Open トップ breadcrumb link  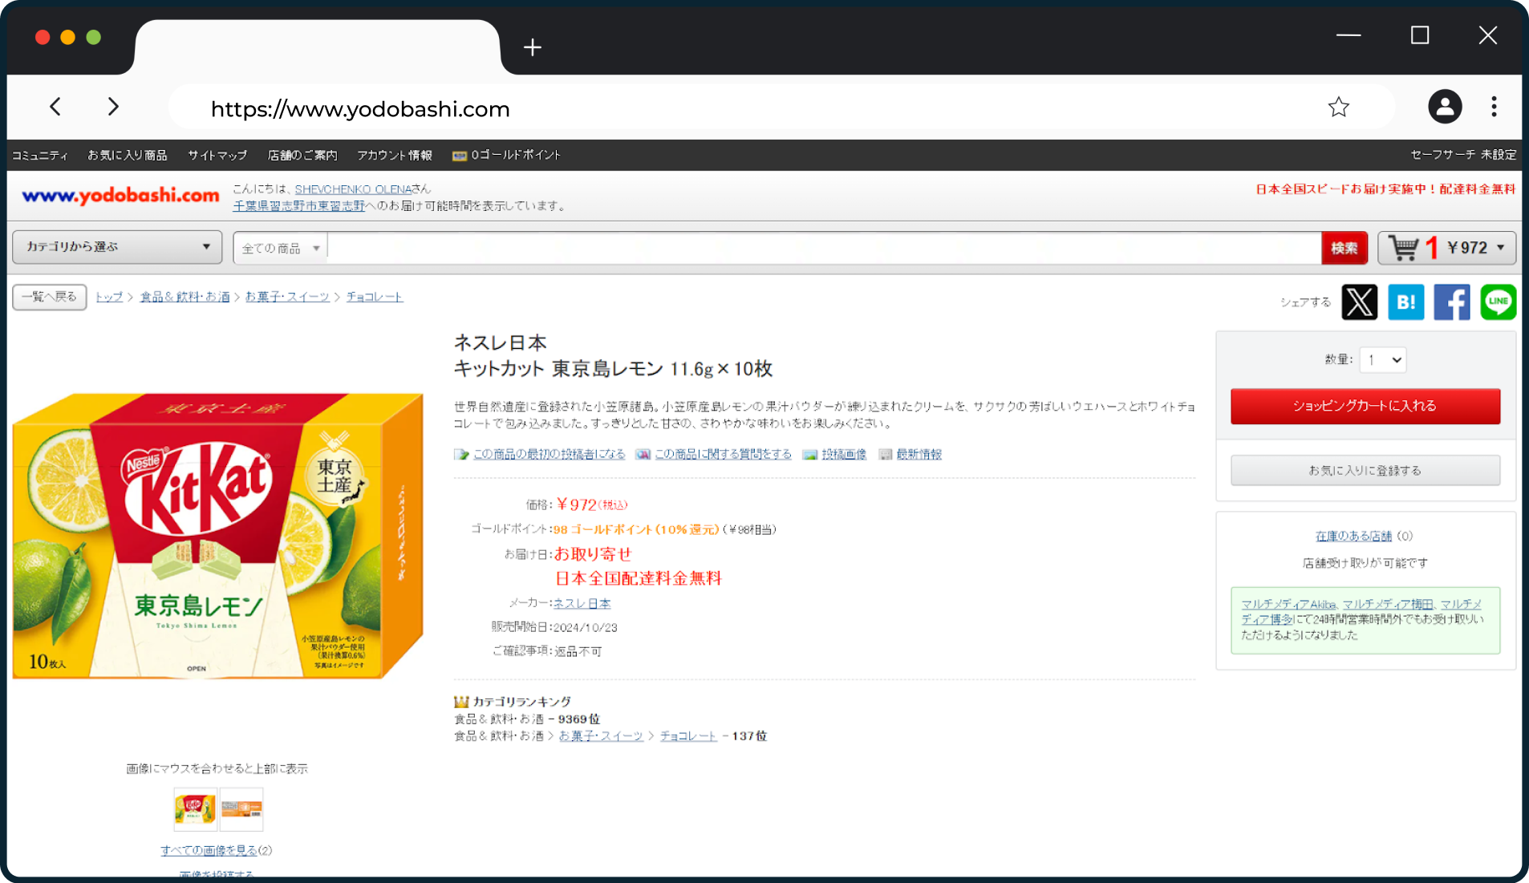[x=109, y=298]
